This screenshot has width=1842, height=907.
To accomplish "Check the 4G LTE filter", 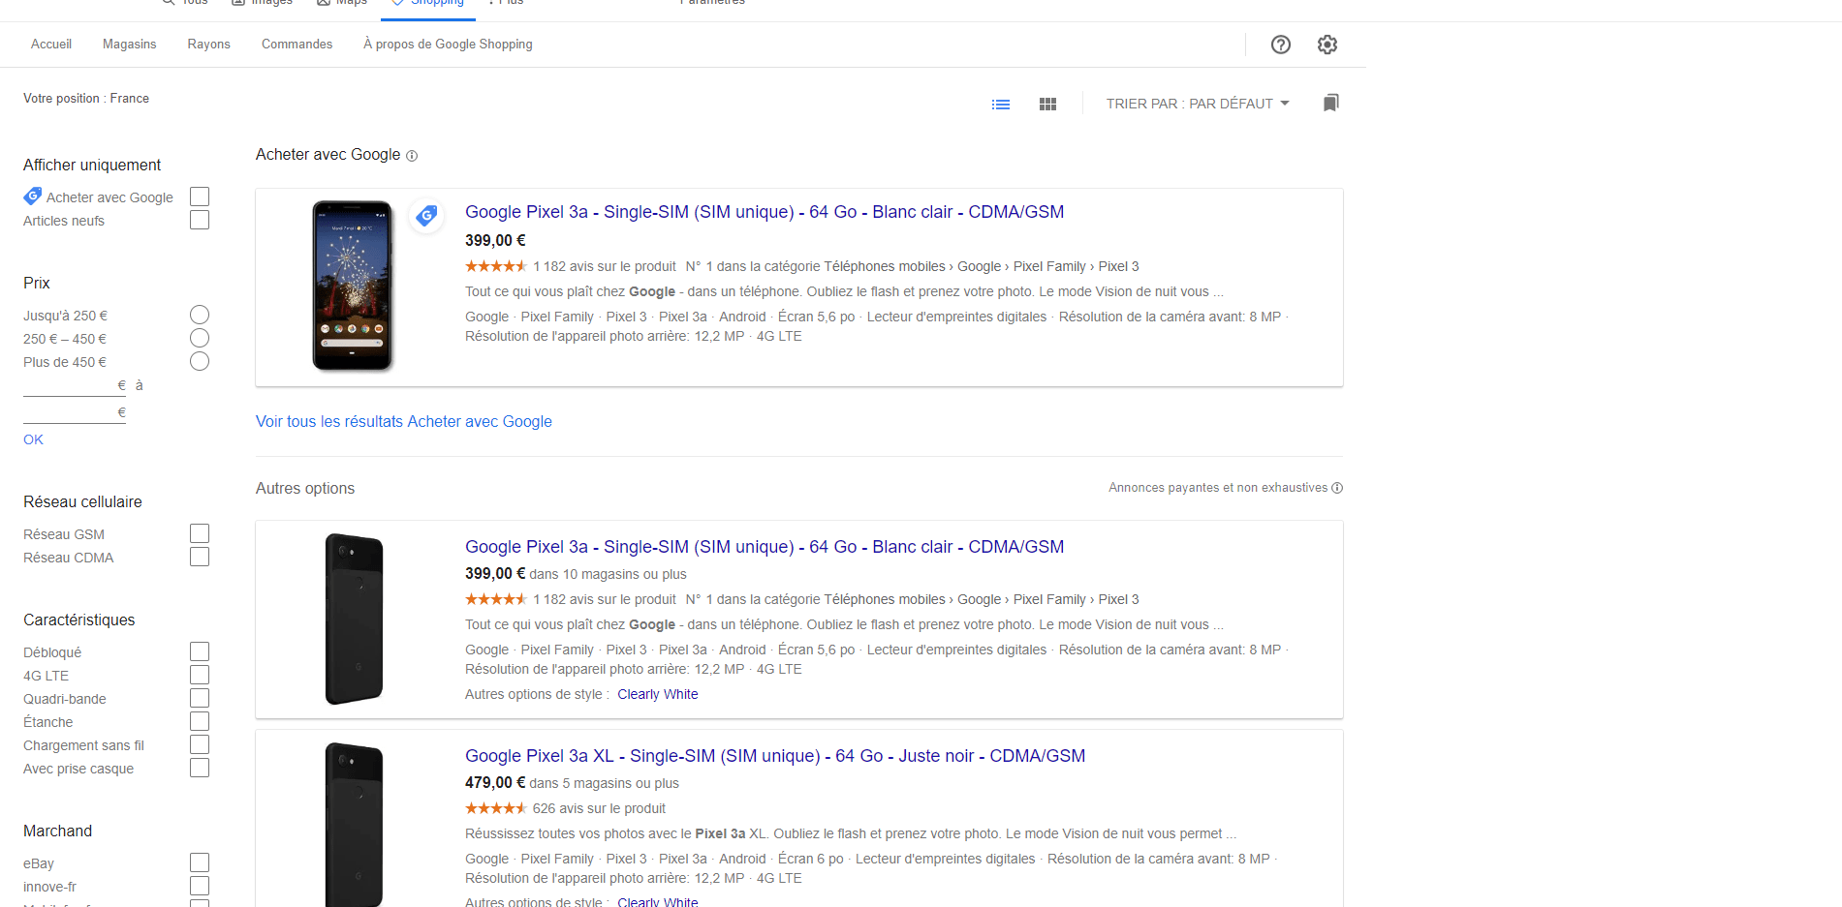I will point(200,675).
